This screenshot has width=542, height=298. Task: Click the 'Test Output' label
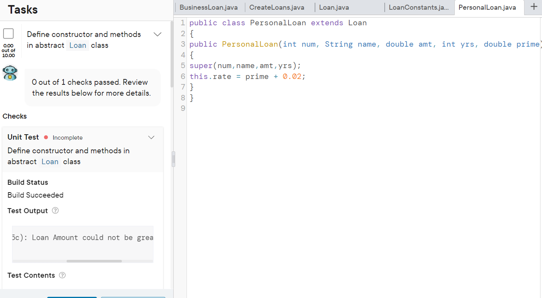[x=28, y=210]
